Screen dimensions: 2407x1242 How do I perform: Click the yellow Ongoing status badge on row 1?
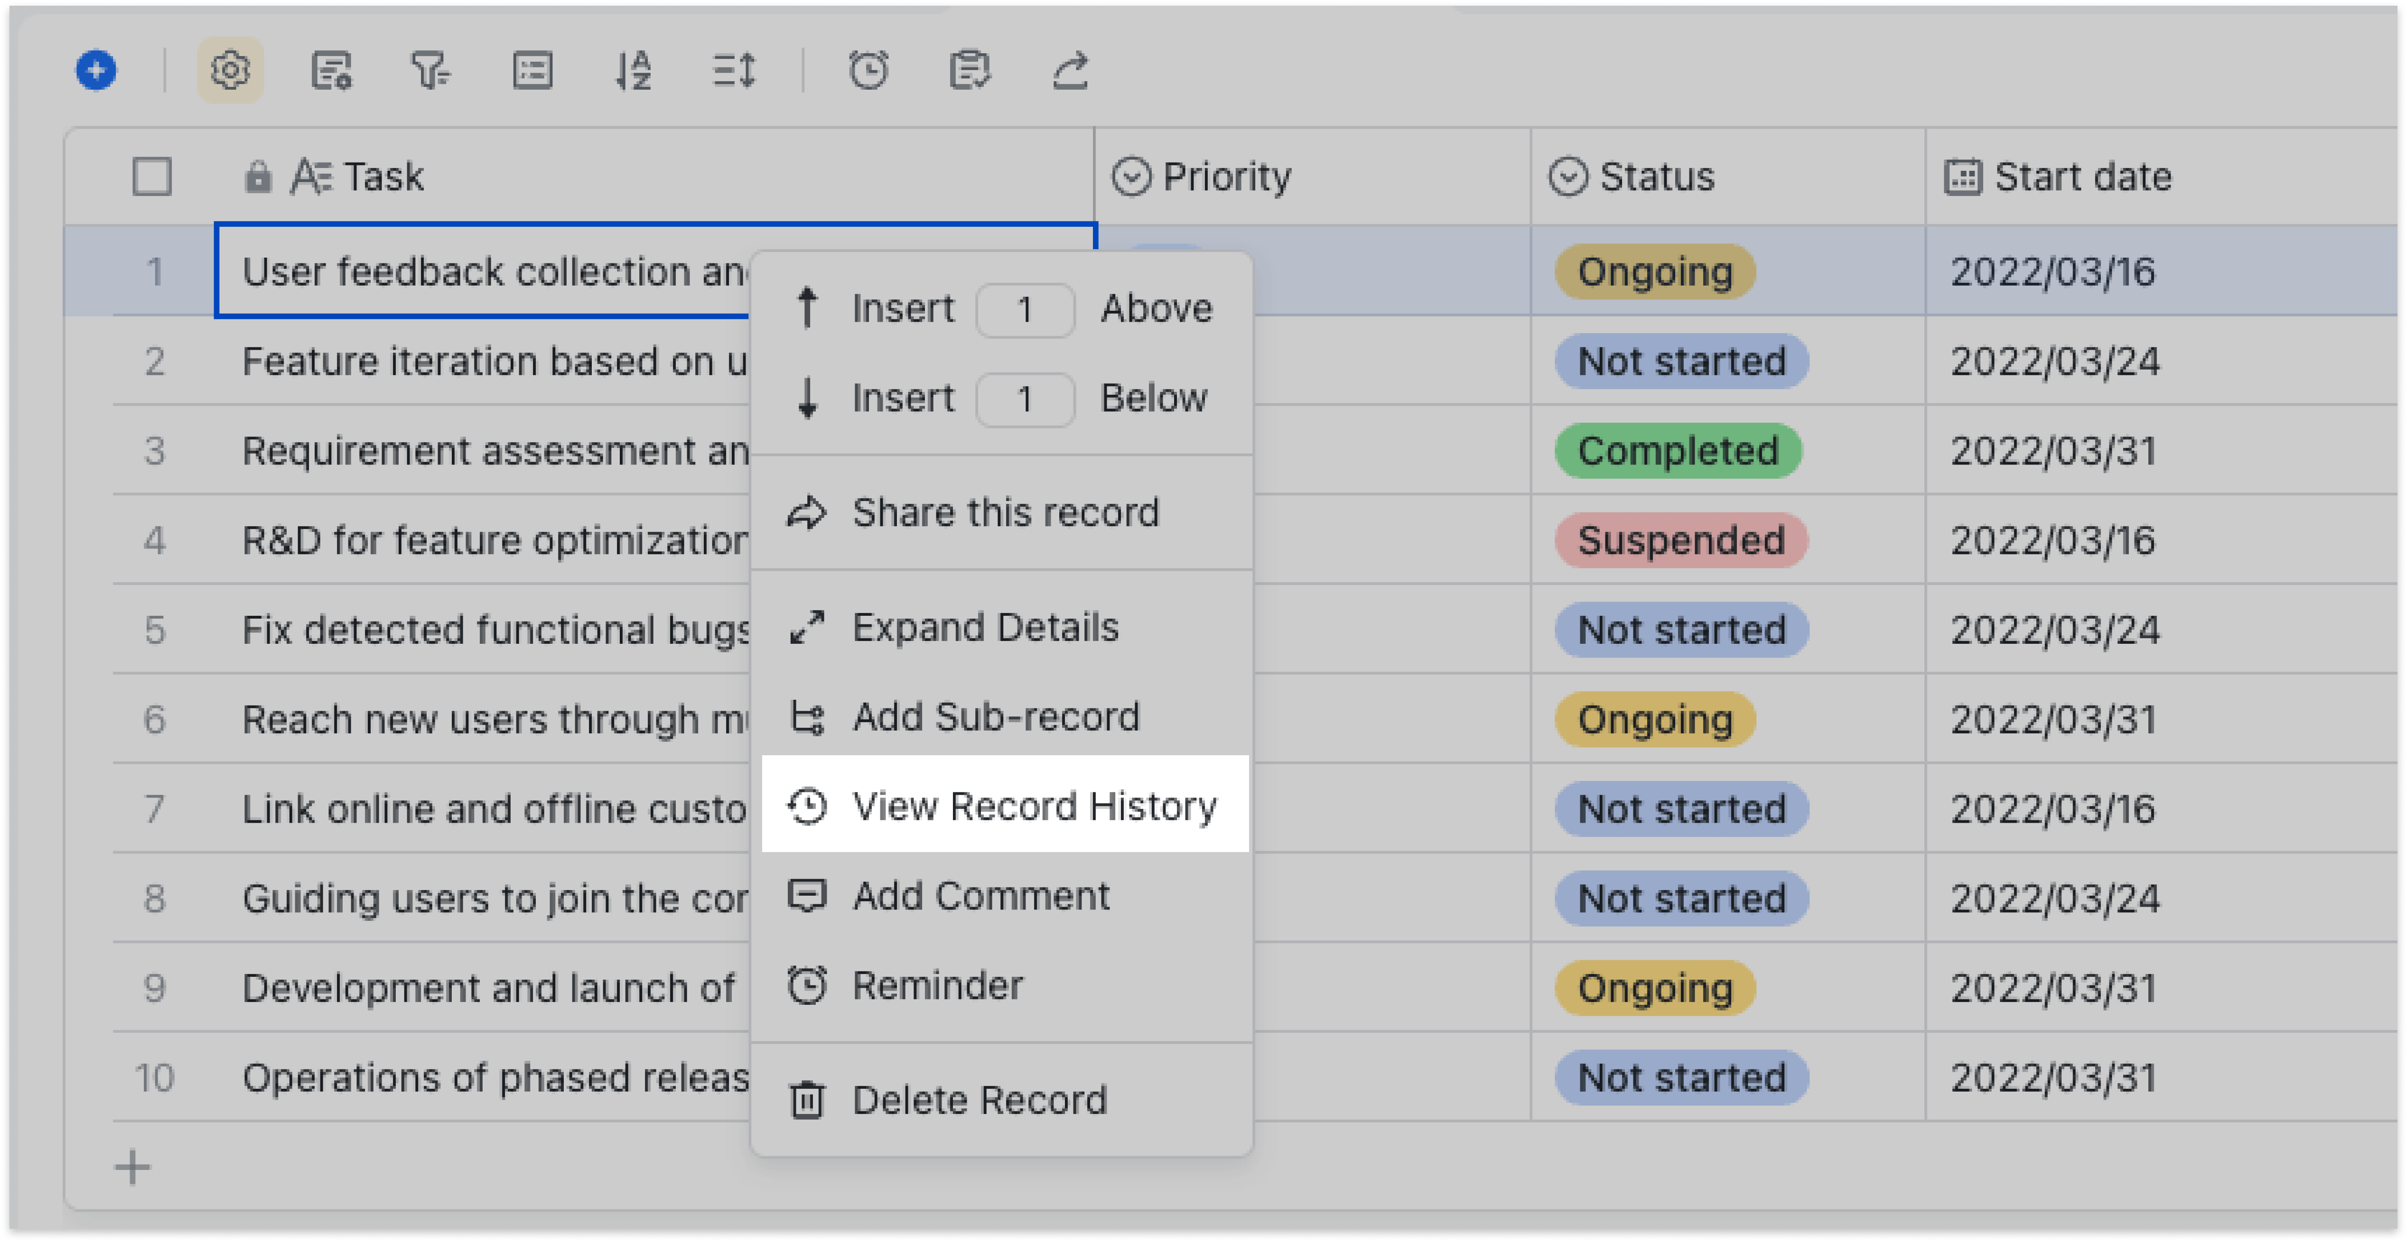(1653, 272)
